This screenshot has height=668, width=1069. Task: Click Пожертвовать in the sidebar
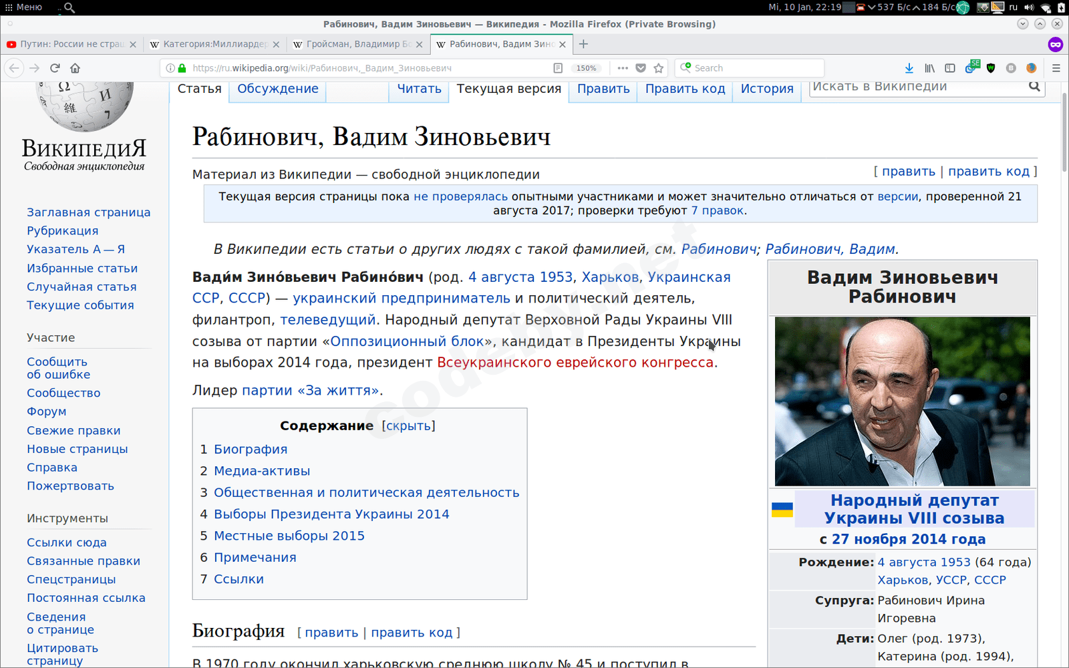point(70,486)
